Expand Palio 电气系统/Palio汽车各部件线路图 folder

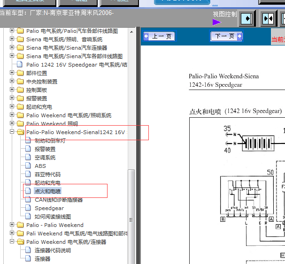[x=12, y=30]
